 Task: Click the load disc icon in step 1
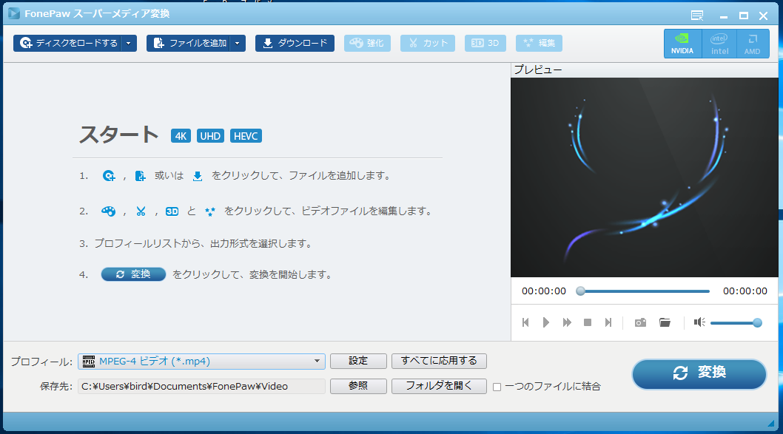(109, 176)
